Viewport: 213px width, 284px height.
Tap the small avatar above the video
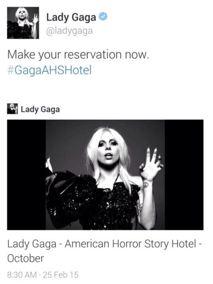pyautogui.click(x=12, y=109)
